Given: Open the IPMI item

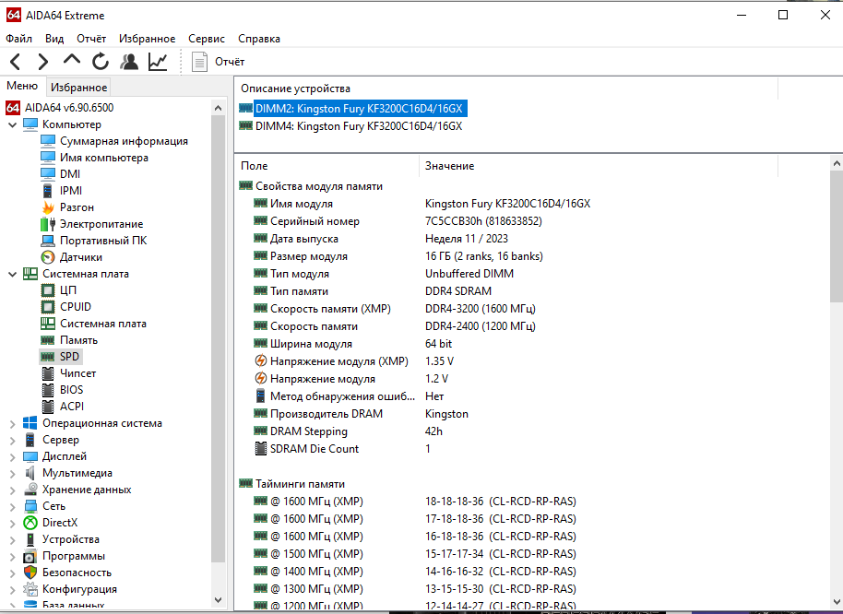Looking at the screenshot, I should [x=71, y=191].
